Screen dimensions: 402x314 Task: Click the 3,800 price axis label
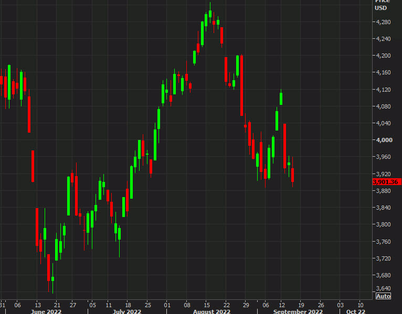pyautogui.click(x=383, y=224)
